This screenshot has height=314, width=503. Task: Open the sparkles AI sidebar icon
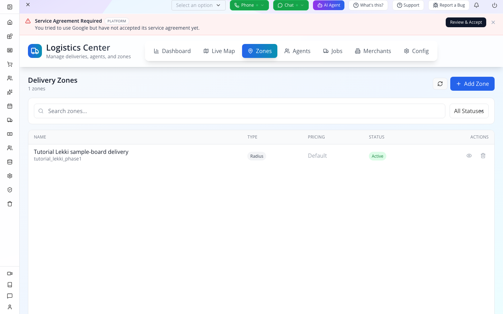tap(10, 92)
